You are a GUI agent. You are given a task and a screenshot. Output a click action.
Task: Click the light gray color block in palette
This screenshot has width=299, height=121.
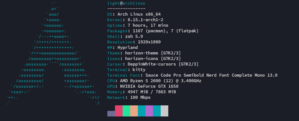(x=164, y=111)
